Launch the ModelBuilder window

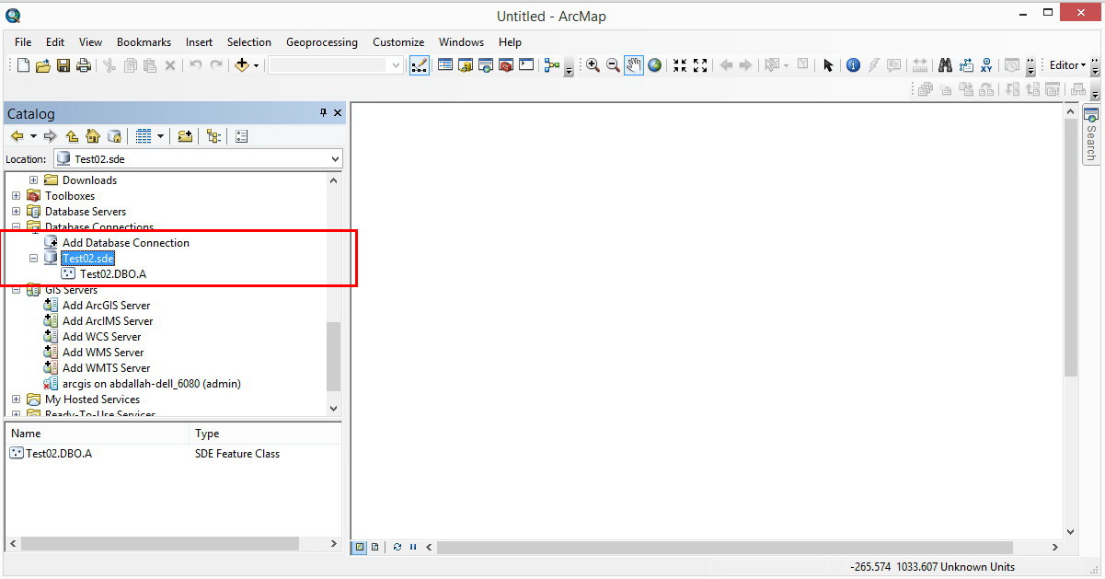tap(552, 65)
